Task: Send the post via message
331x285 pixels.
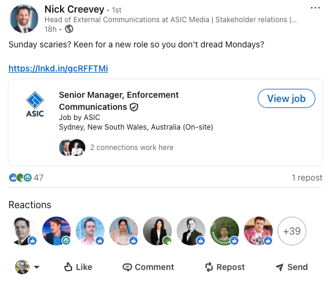Action: [292, 267]
